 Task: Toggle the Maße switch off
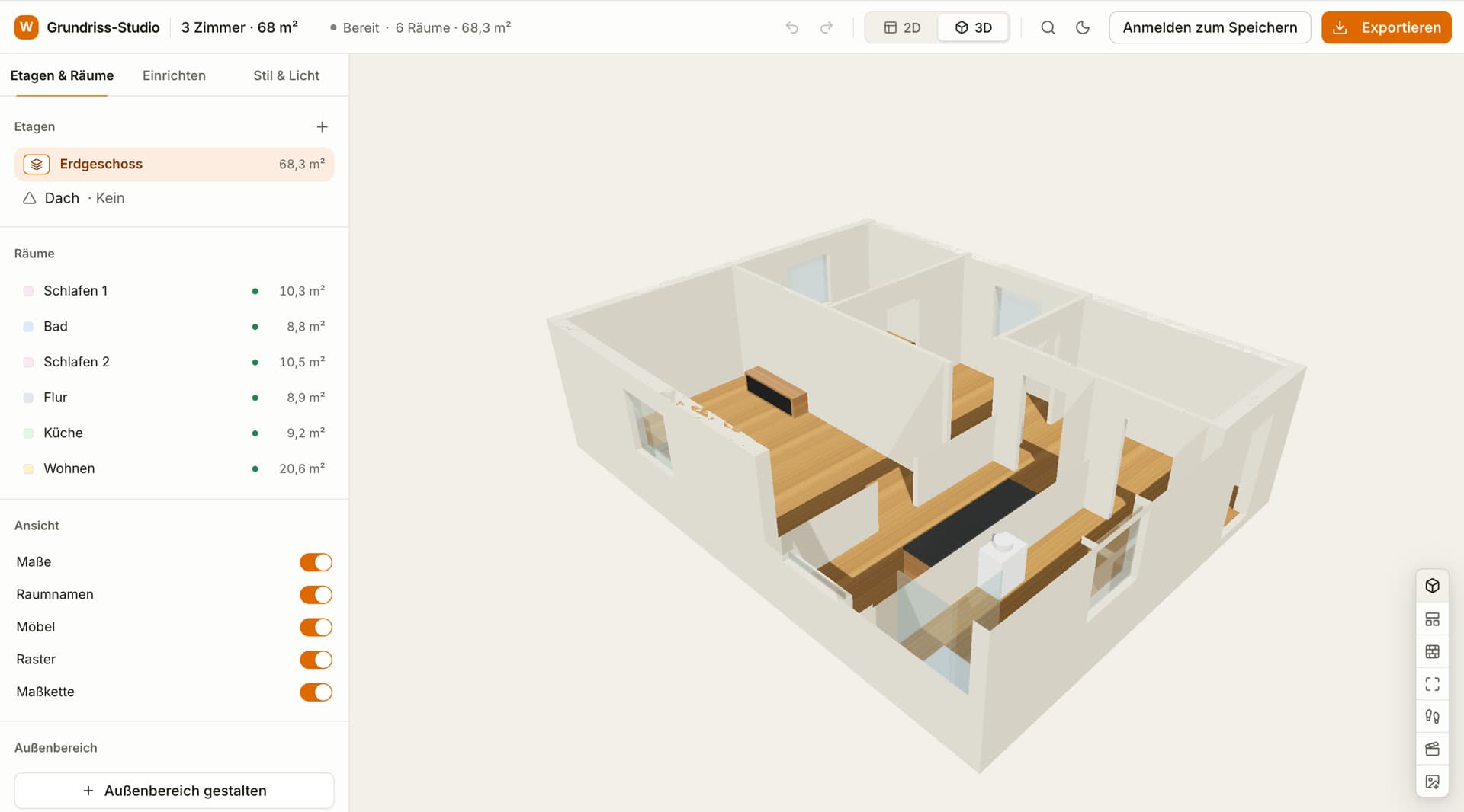316,562
